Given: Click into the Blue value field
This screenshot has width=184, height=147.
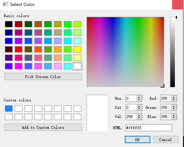Looking at the screenshot, I should [x=166, y=117].
